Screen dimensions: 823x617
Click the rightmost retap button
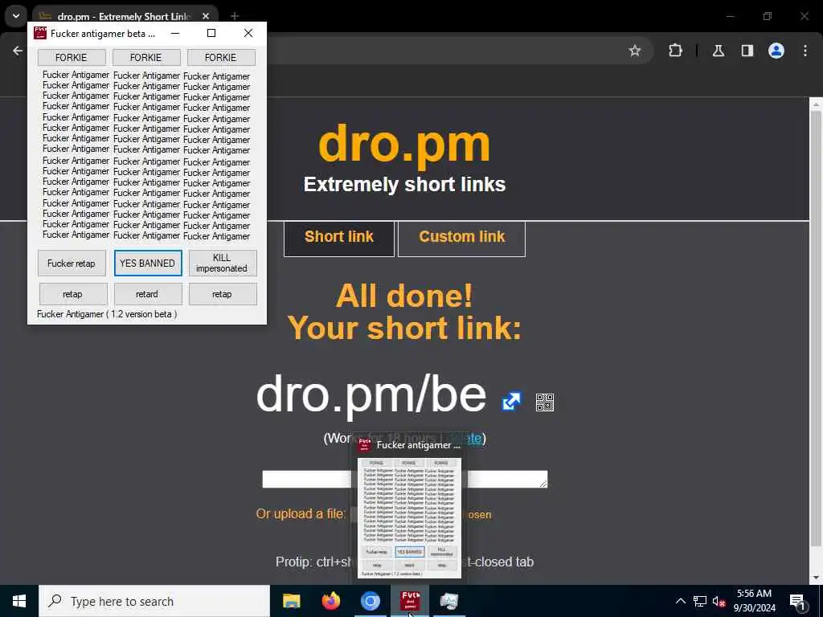[223, 294]
